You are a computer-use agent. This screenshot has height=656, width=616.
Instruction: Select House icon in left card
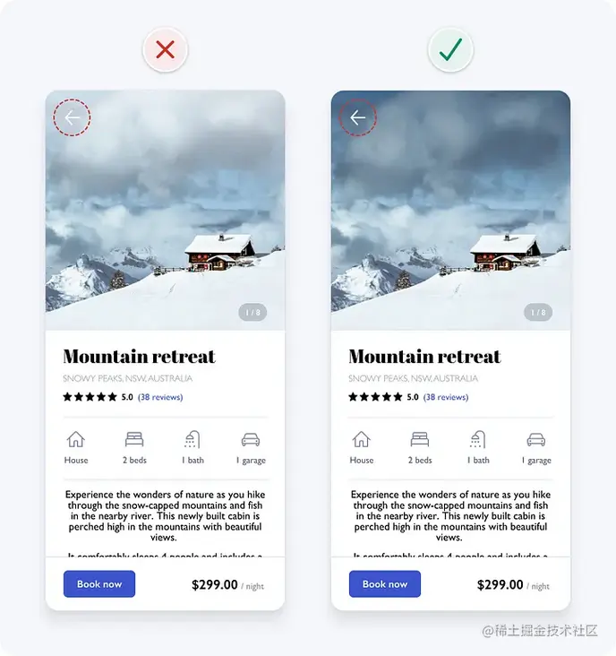tap(75, 439)
